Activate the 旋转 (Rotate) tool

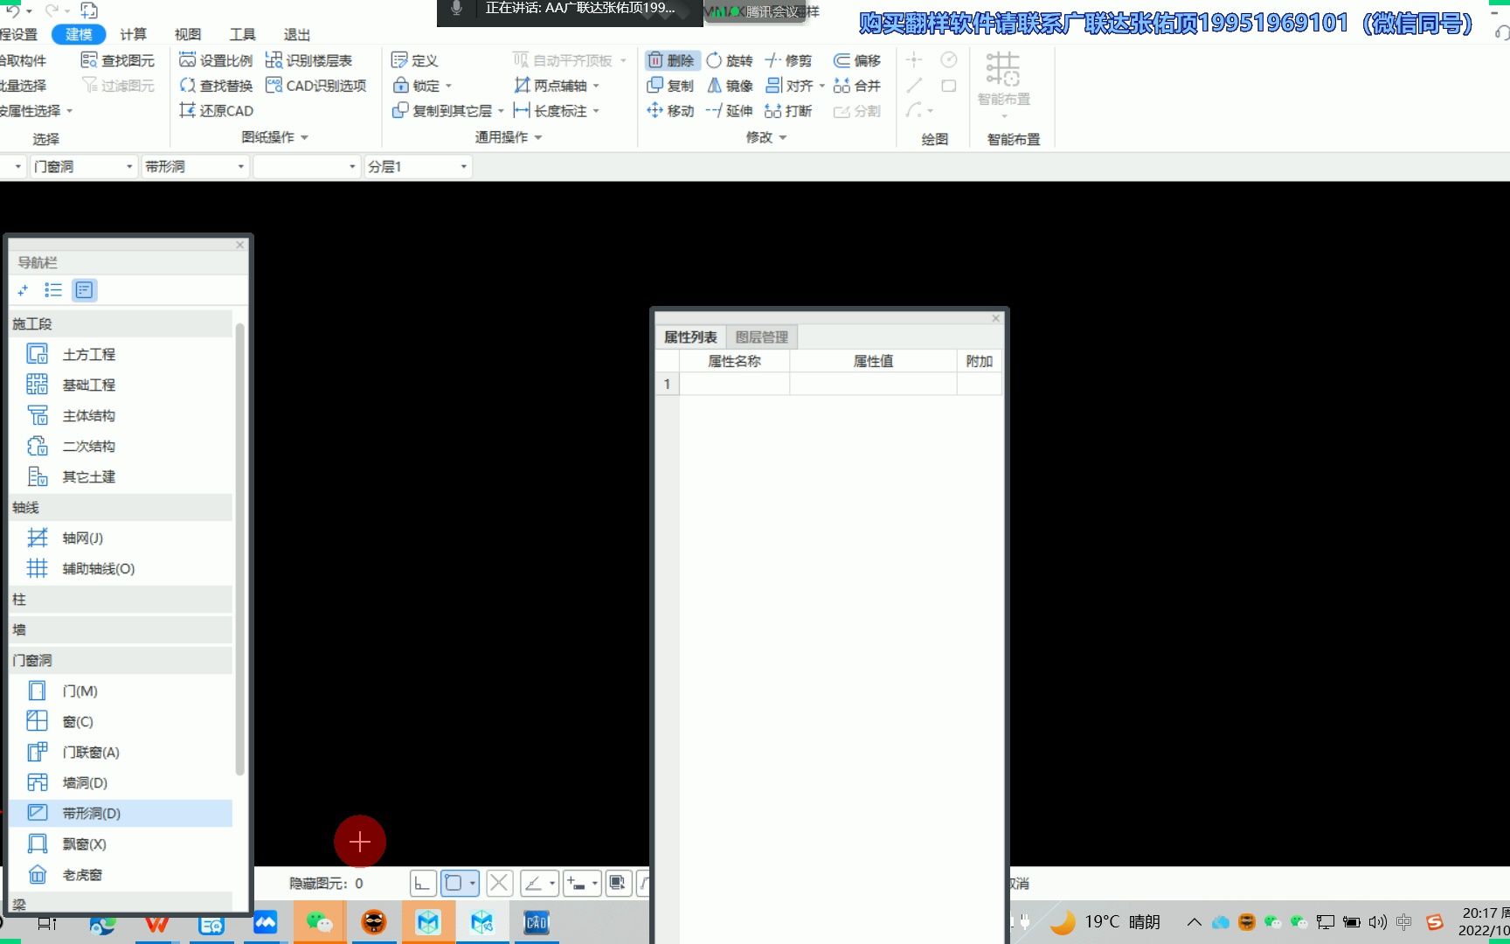click(731, 59)
